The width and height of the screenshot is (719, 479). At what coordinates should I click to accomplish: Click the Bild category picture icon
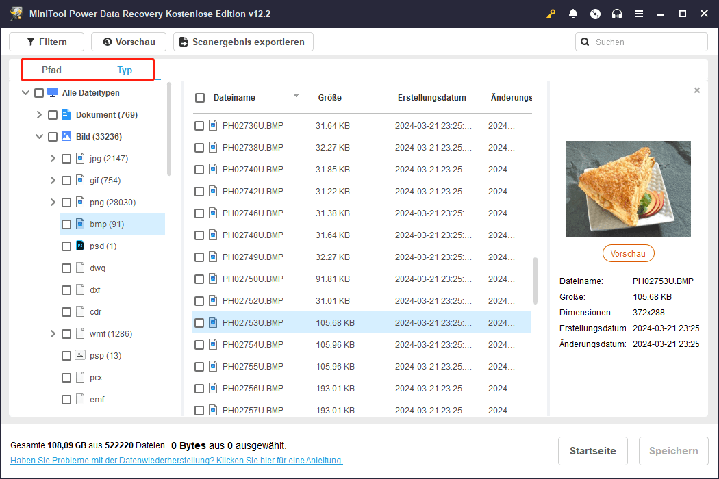(66, 137)
